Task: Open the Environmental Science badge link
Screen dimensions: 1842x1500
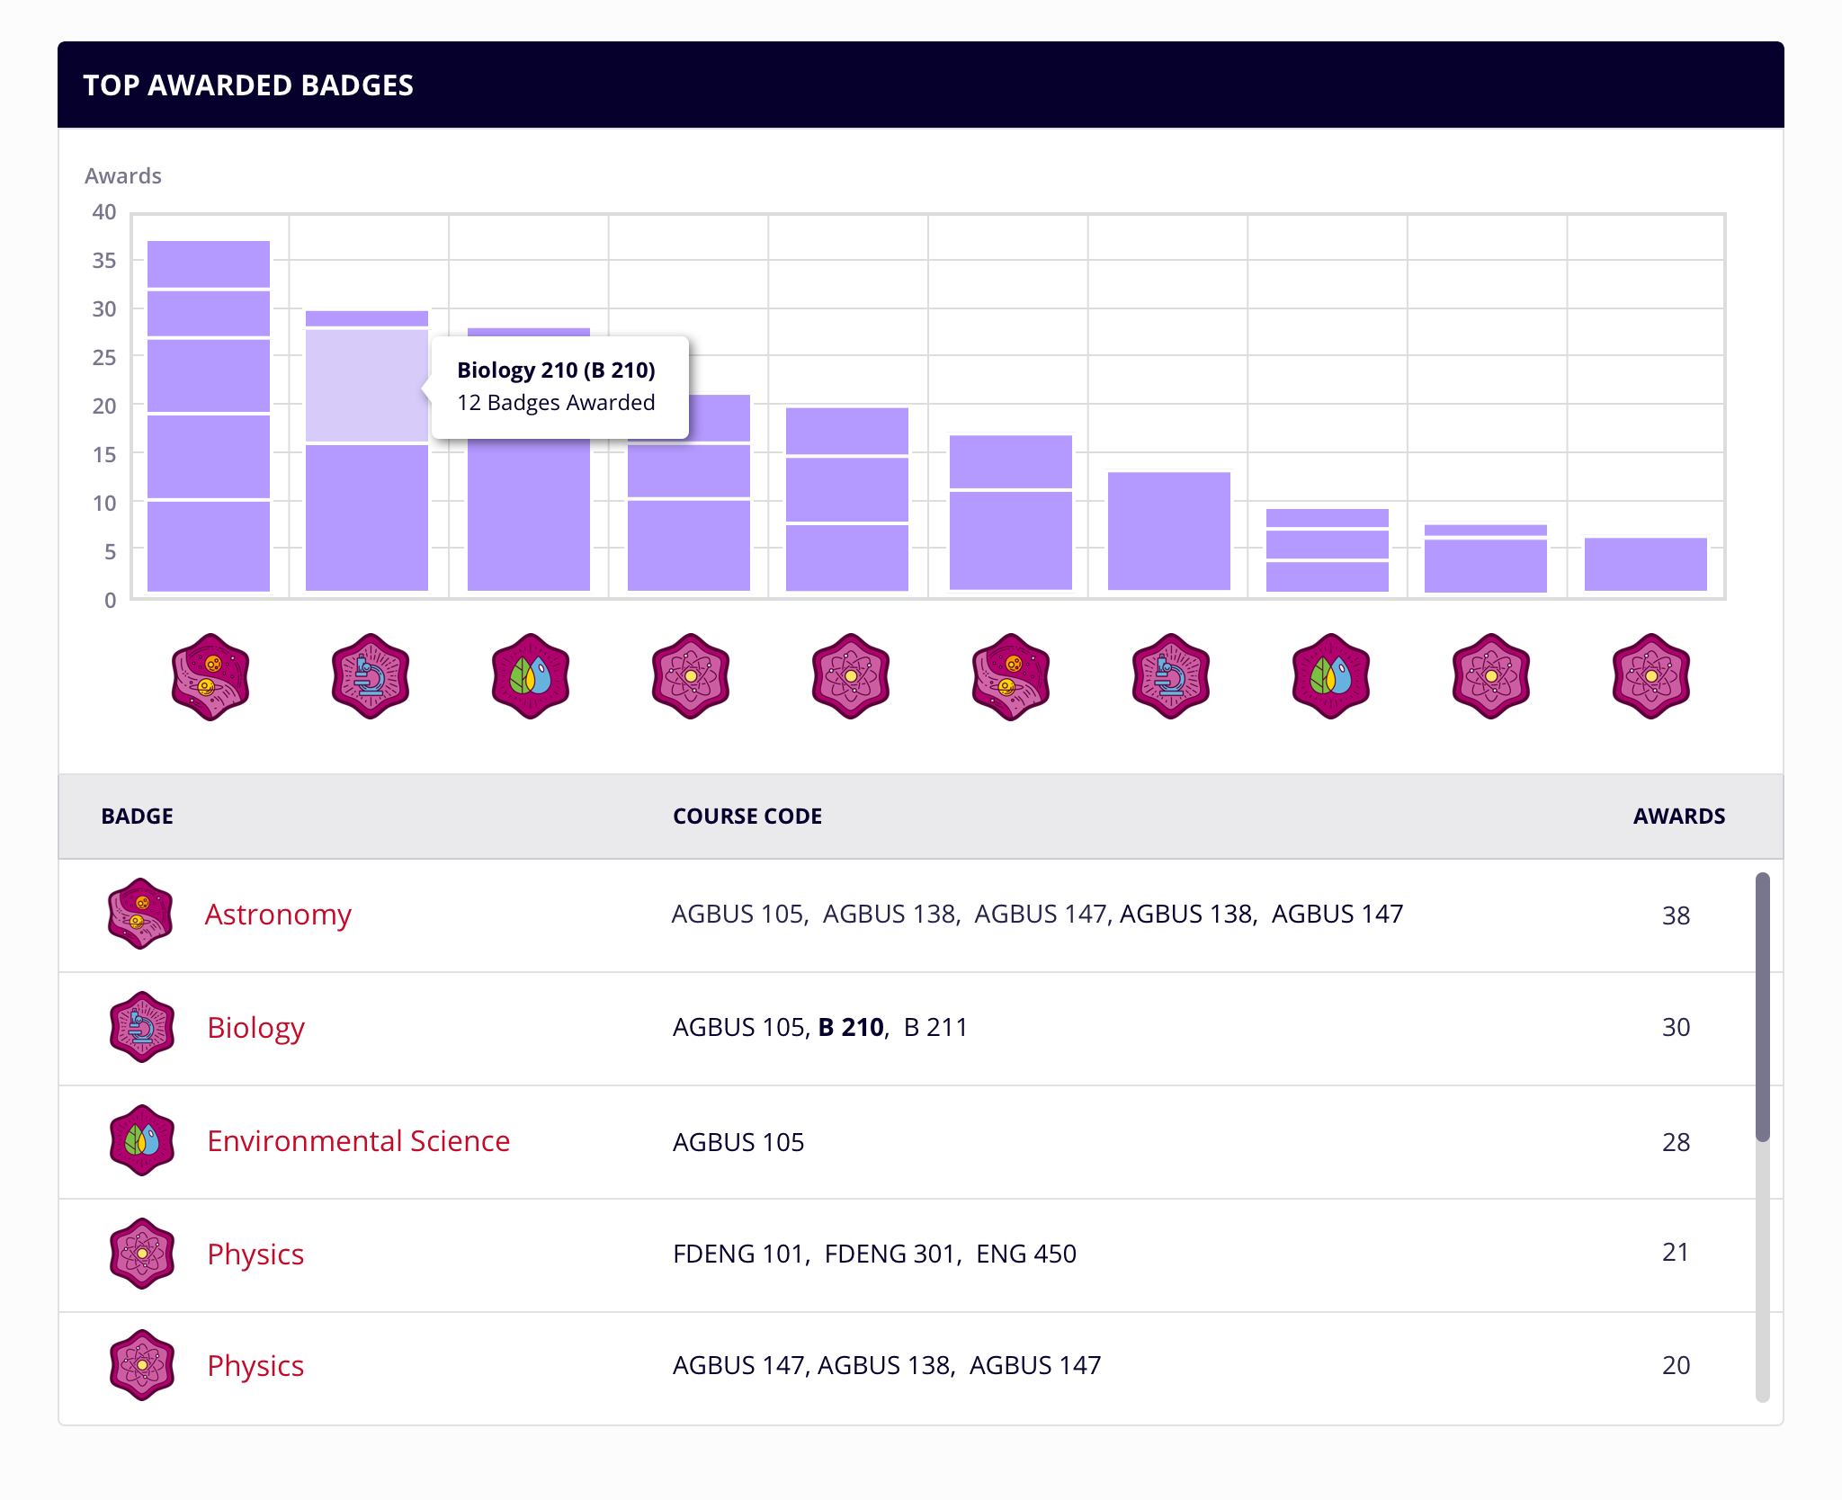Action: tap(358, 1140)
